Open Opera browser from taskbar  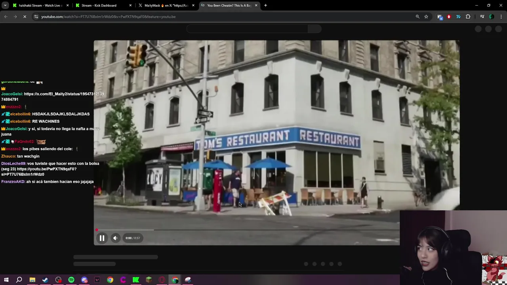click(162, 280)
